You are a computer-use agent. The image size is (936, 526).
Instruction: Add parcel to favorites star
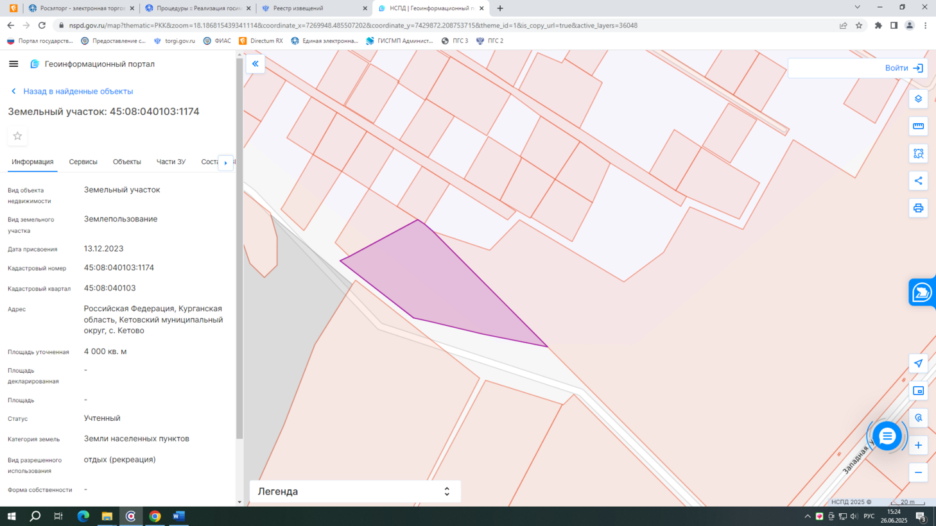pos(17,136)
